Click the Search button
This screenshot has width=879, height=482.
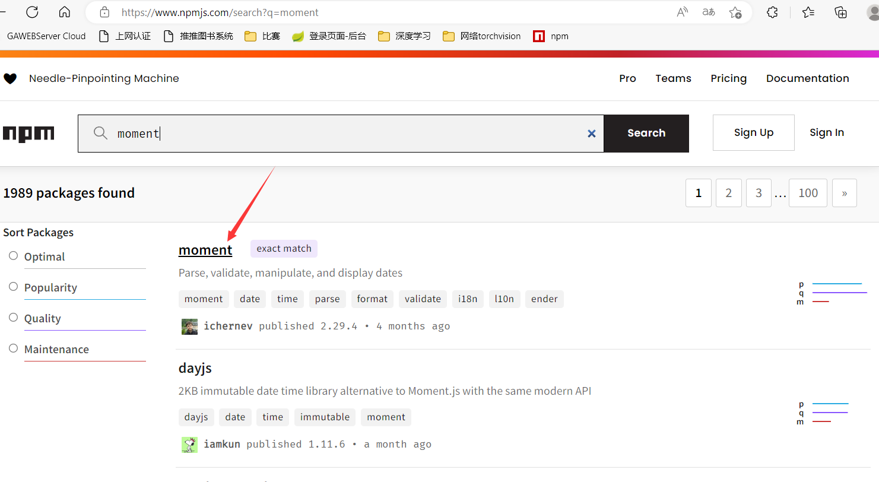646,134
